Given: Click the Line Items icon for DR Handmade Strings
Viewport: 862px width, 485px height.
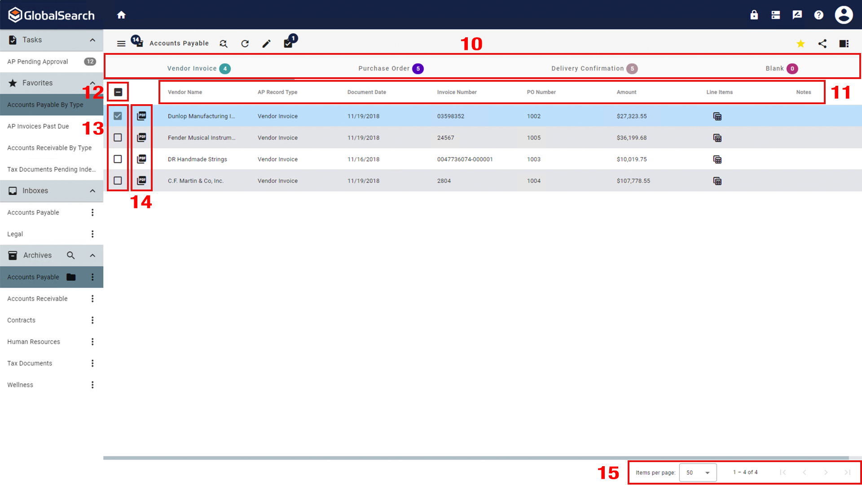Looking at the screenshot, I should 717,159.
